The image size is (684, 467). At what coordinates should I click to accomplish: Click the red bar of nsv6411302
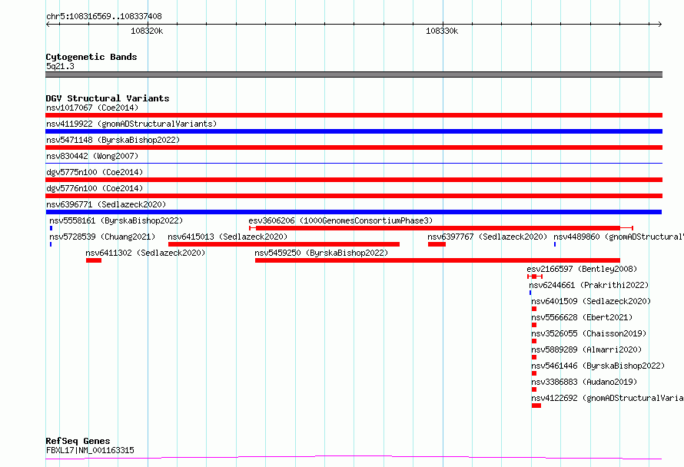(94, 260)
